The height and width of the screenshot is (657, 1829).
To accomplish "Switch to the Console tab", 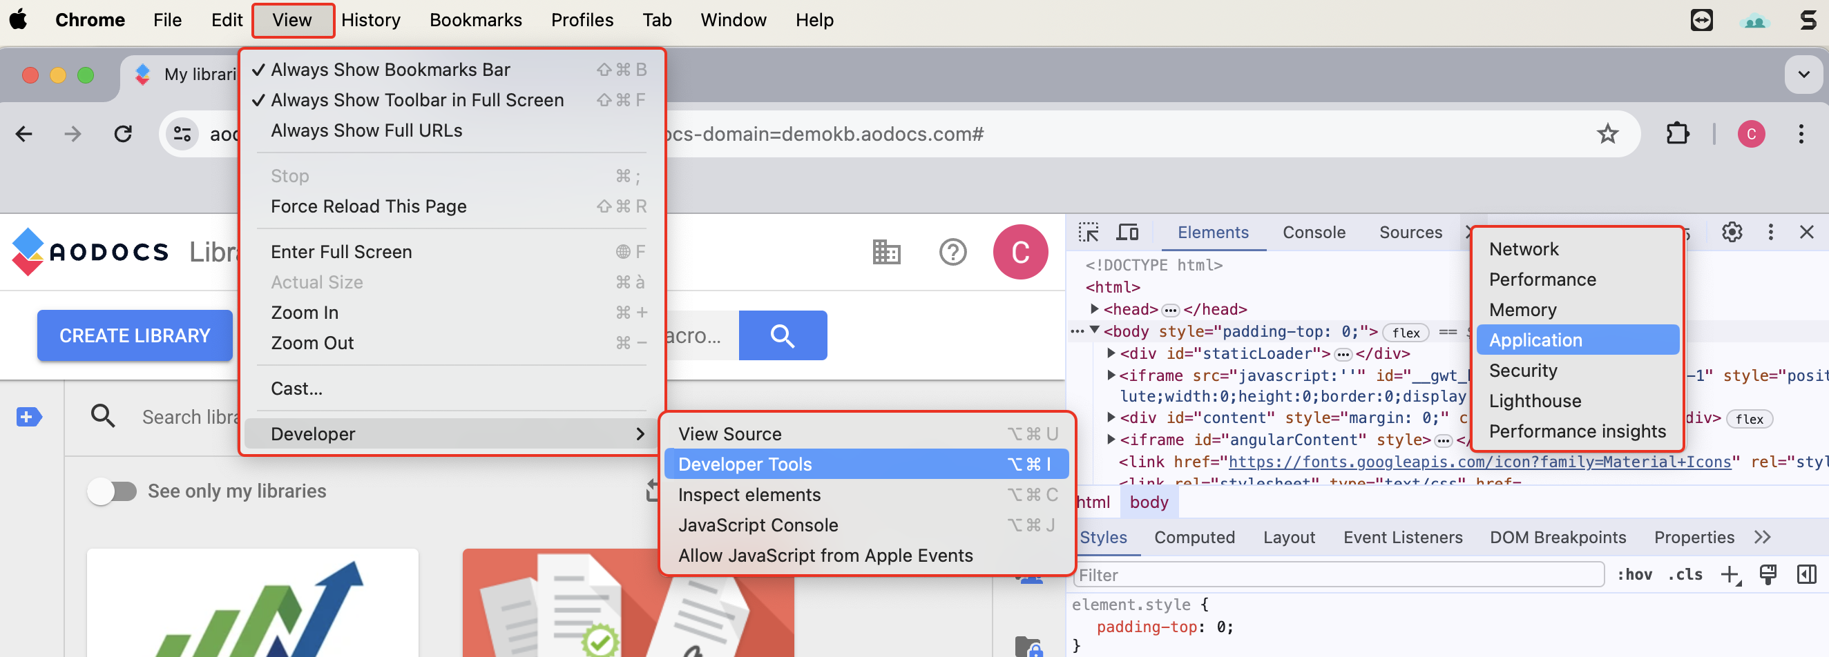I will 1314,233.
